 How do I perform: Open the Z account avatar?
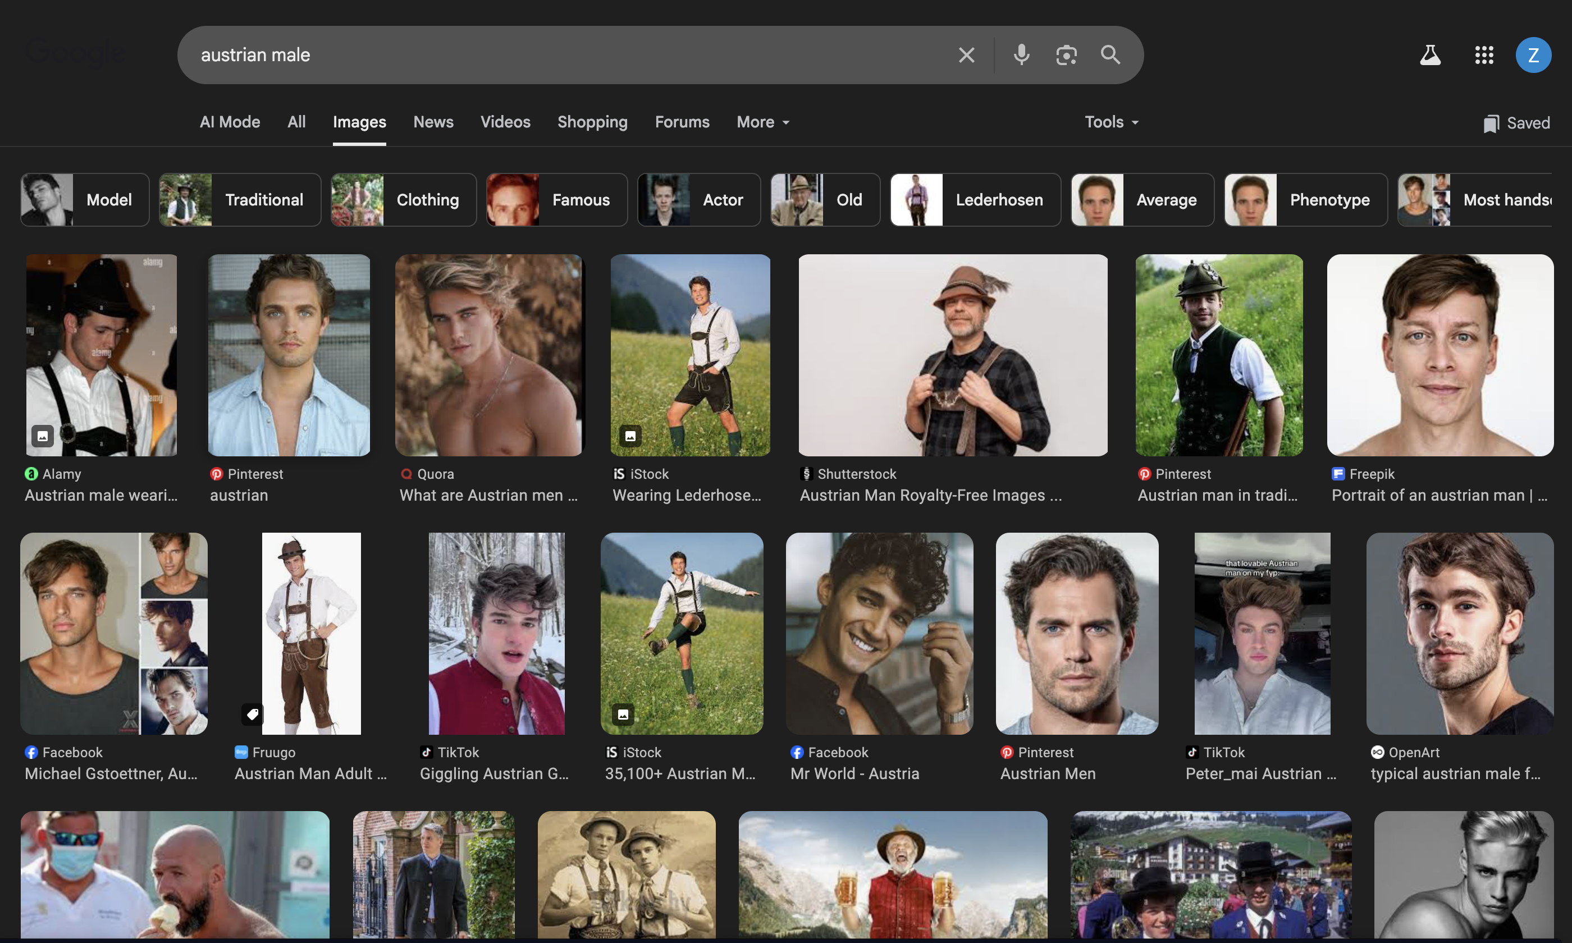click(x=1533, y=55)
